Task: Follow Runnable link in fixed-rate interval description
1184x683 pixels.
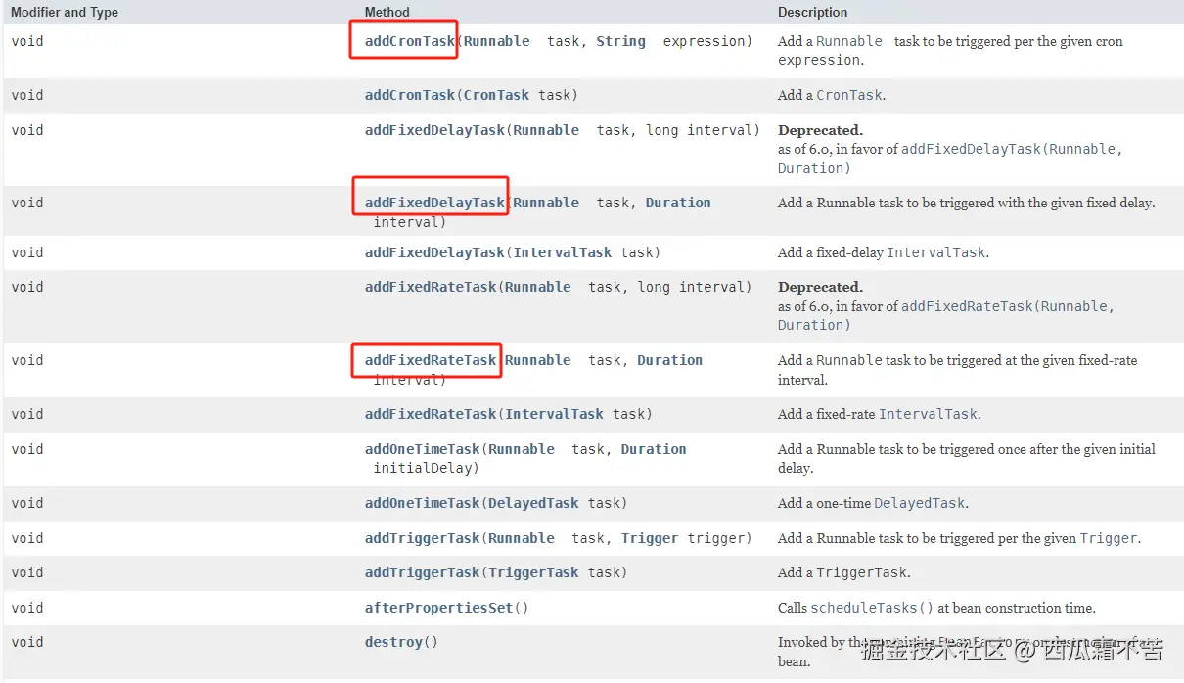Action: (x=849, y=360)
